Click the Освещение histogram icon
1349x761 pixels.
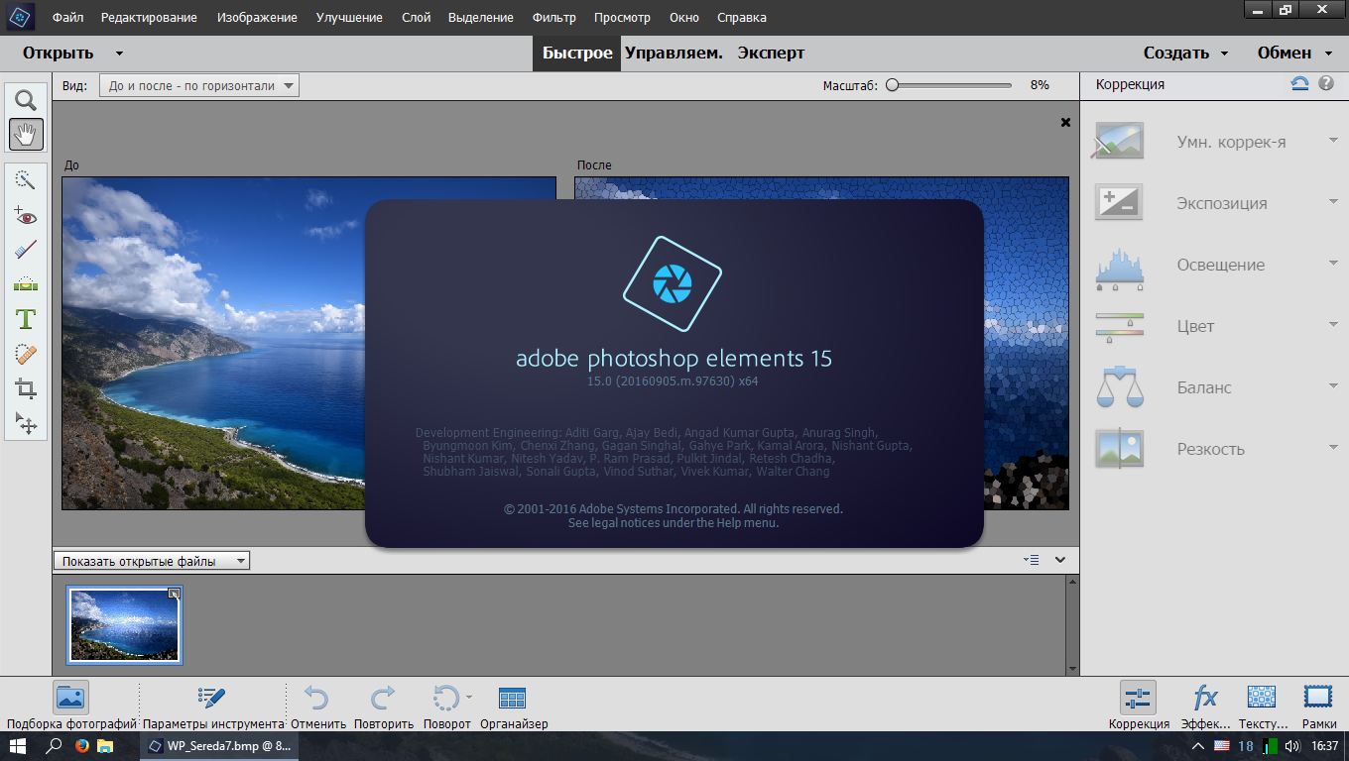tap(1119, 268)
